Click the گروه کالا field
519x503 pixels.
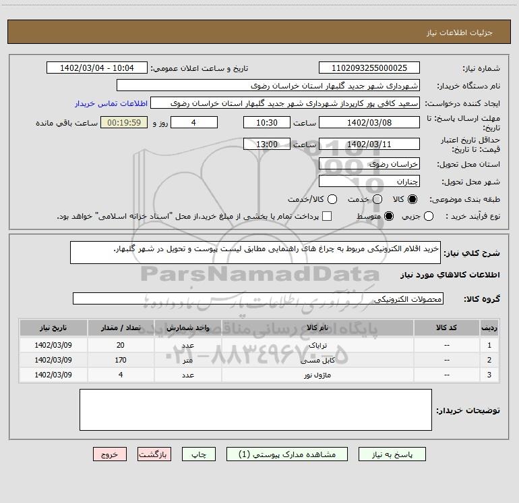[x=258, y=298]
